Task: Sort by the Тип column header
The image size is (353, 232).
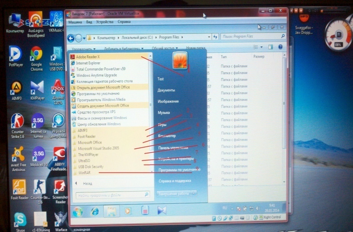Action: pyautogui.click(x=224, y=57)
